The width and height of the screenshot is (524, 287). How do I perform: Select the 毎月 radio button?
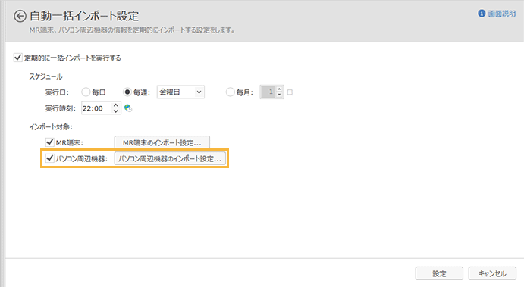pos(231,92)
